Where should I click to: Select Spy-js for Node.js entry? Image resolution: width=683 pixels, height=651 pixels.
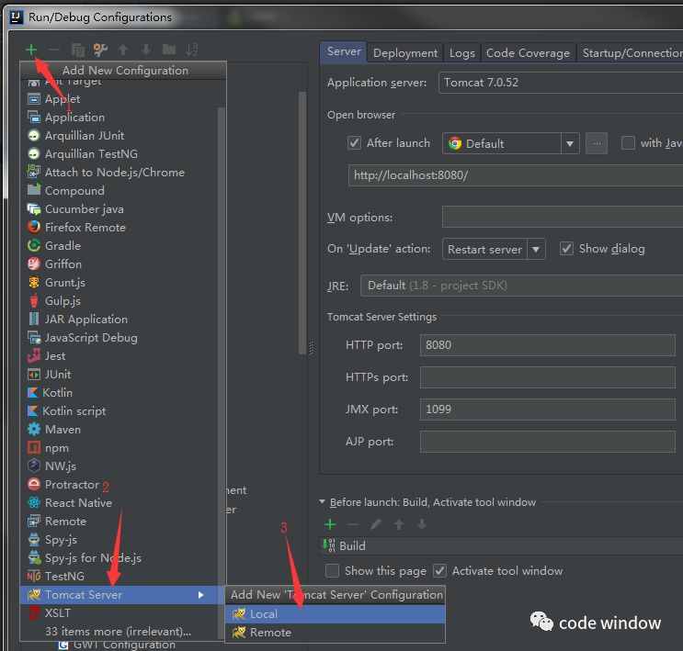point(119,558)
